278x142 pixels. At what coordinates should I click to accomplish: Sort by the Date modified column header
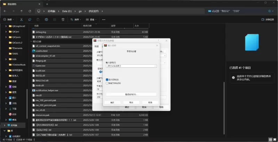pos(96,26)
